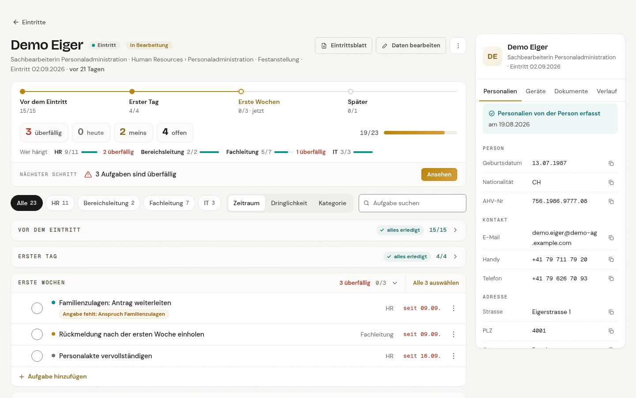Open the Dokumente tab
The image size is (636, 398).
click(571, 91)
